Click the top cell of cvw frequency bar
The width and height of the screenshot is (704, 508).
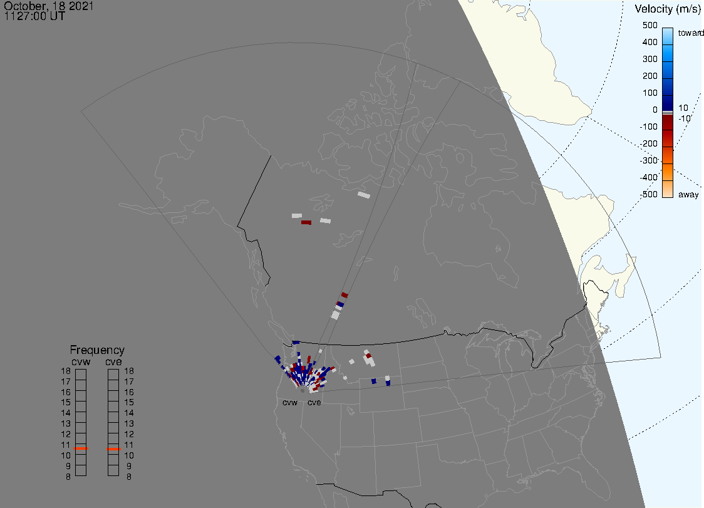81,375
